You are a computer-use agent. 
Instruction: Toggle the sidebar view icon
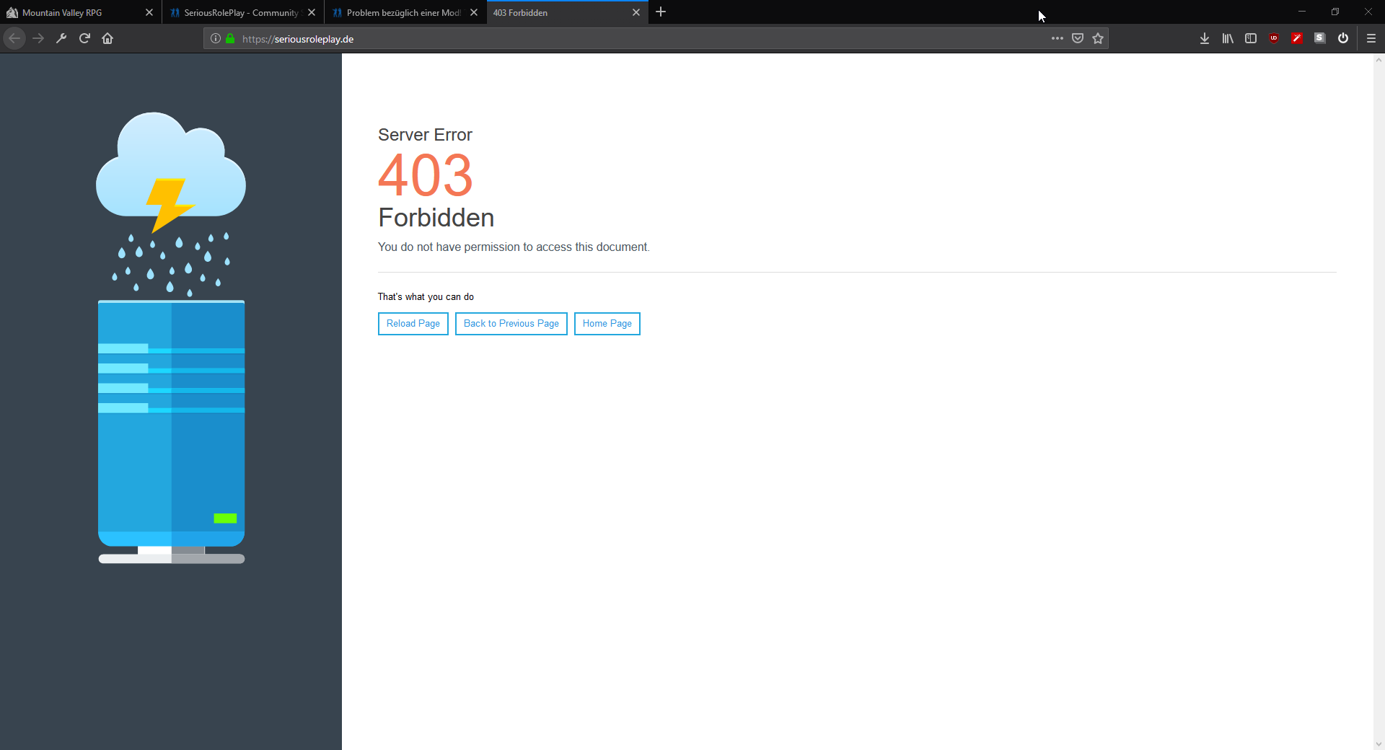click(x=1251, y=38)
